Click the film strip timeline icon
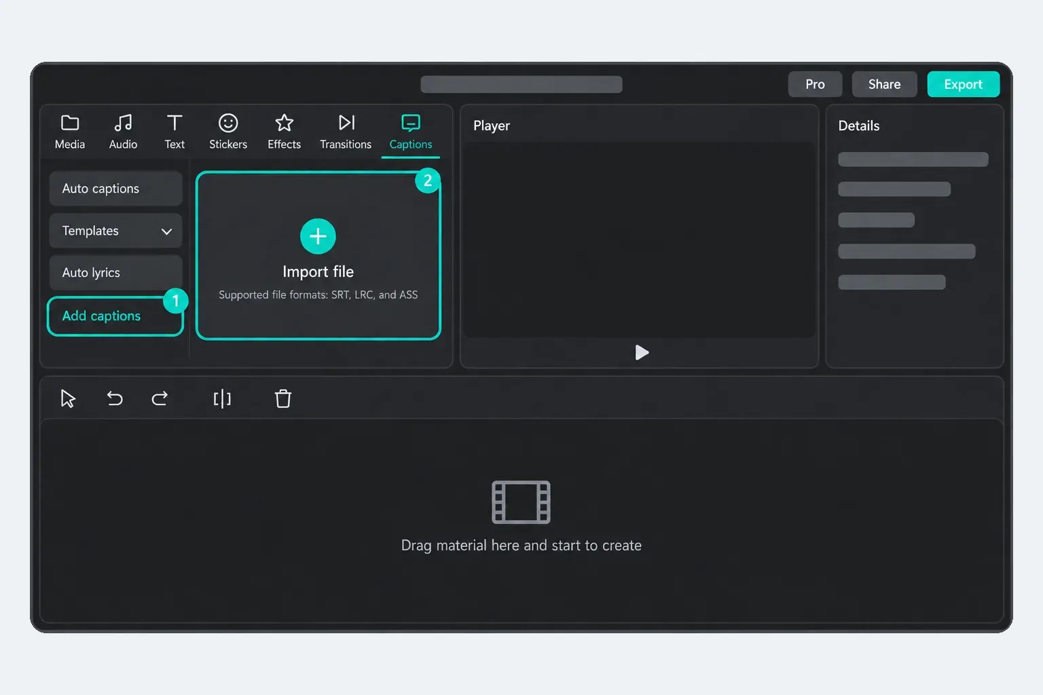The image size is (1043, 695). pos(521,502)
